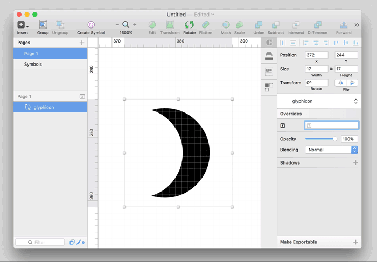Click the Flatten toolbar icon

206,25
